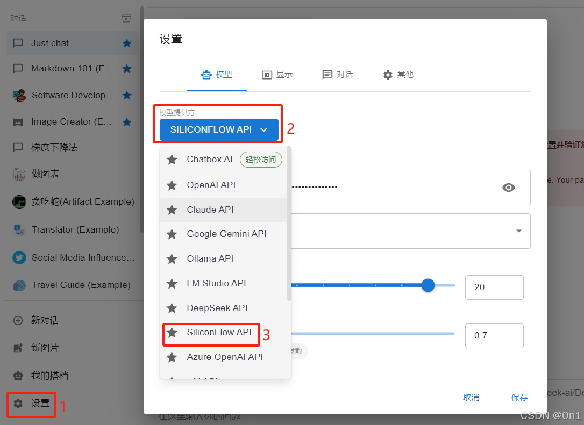Viewport: 584px width, 425px height.
Task: Click the clear conversations archive icon
Action: coord(126,18)
